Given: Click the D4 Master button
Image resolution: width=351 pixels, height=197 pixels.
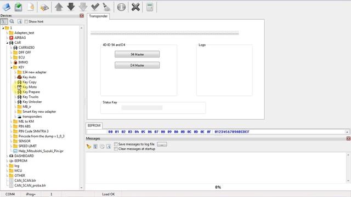Looking at the screenshot, I should tap(137, 65).
